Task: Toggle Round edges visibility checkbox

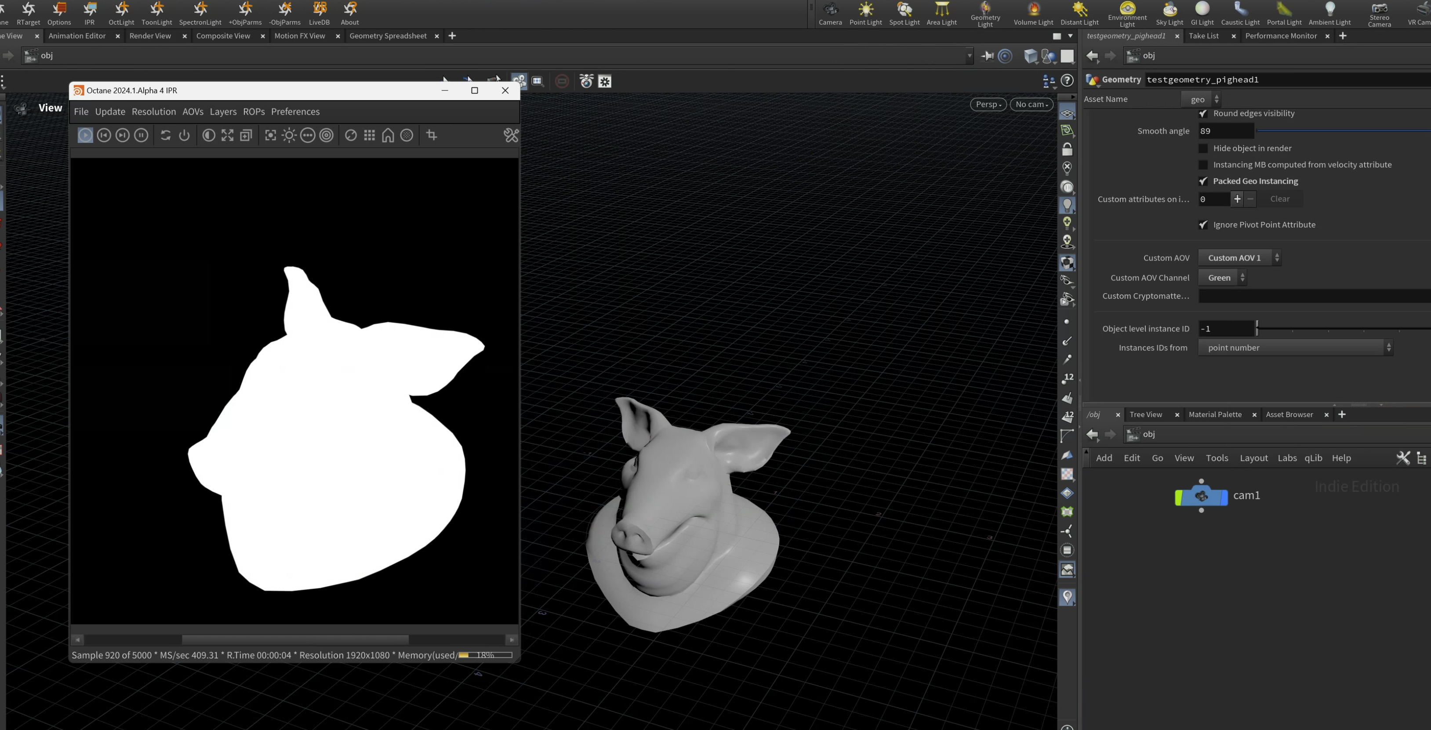Action: [x=1203, y=113]
